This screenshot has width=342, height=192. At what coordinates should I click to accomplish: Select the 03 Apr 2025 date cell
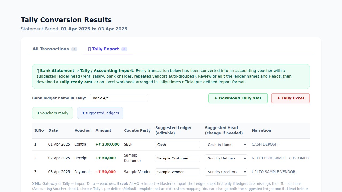[59, 172]
